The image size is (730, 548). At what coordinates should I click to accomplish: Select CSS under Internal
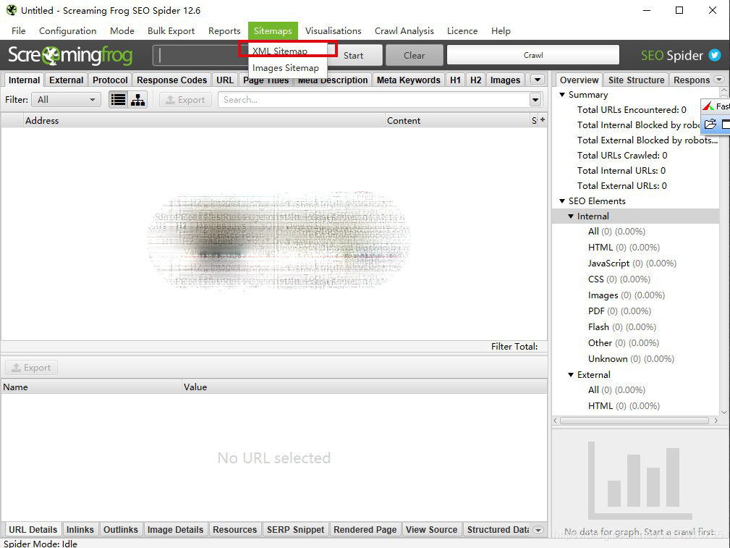619,279
